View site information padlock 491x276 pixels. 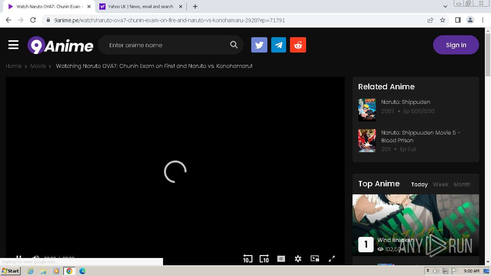(48, 20)
